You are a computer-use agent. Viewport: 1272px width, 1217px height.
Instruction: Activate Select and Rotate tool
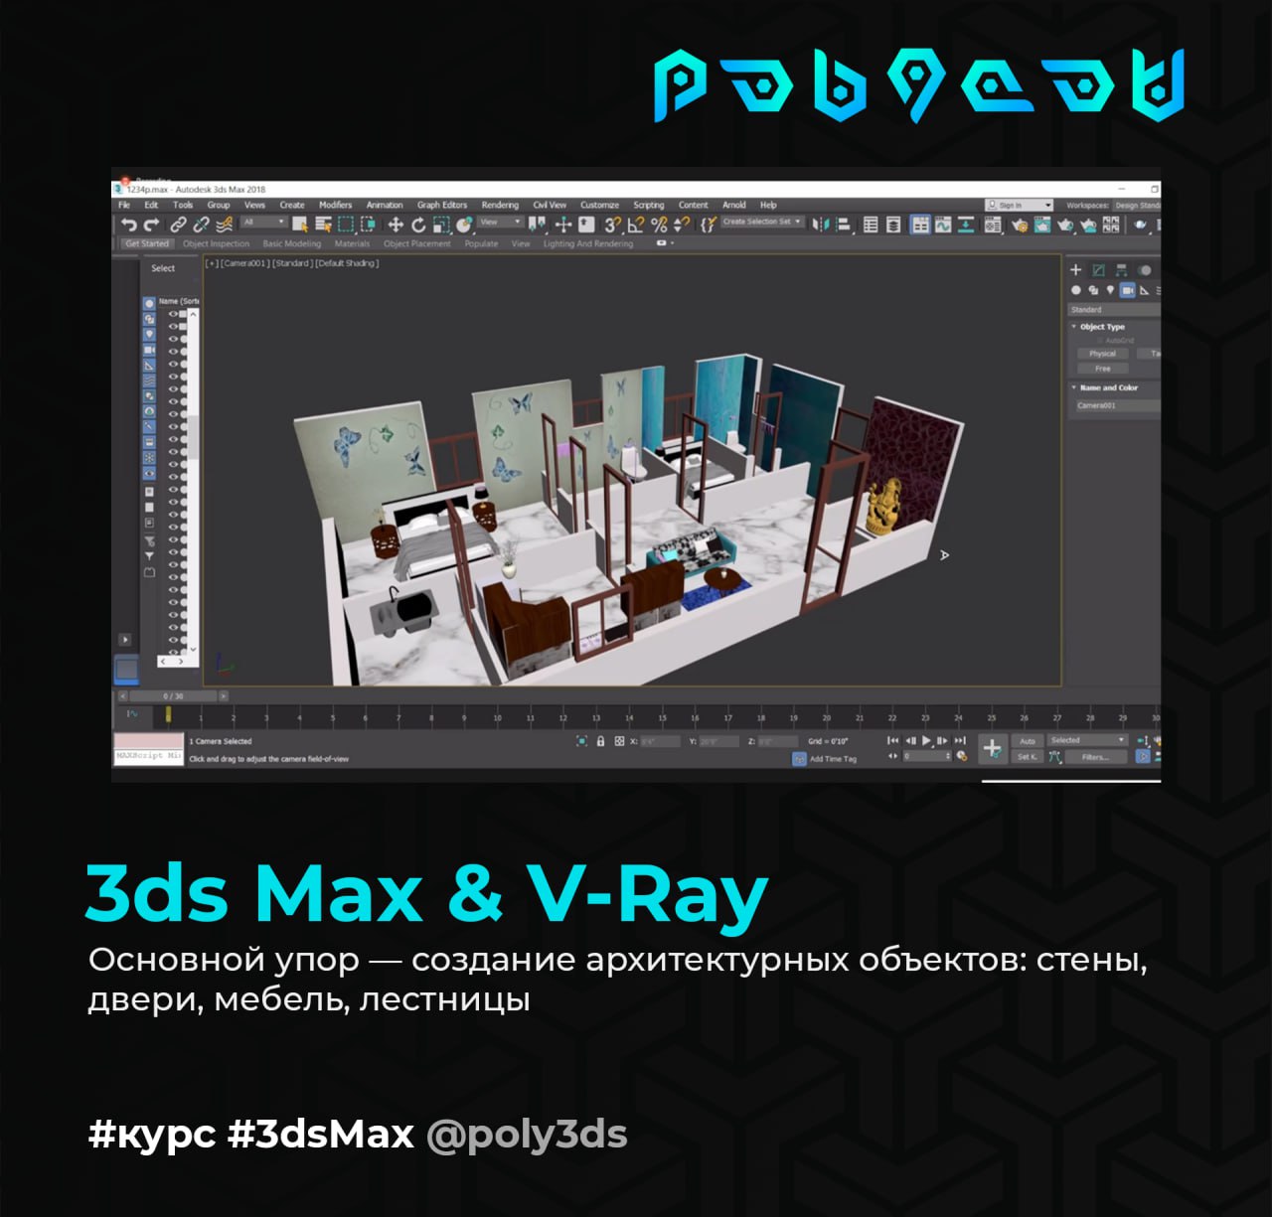pos(418,225)
